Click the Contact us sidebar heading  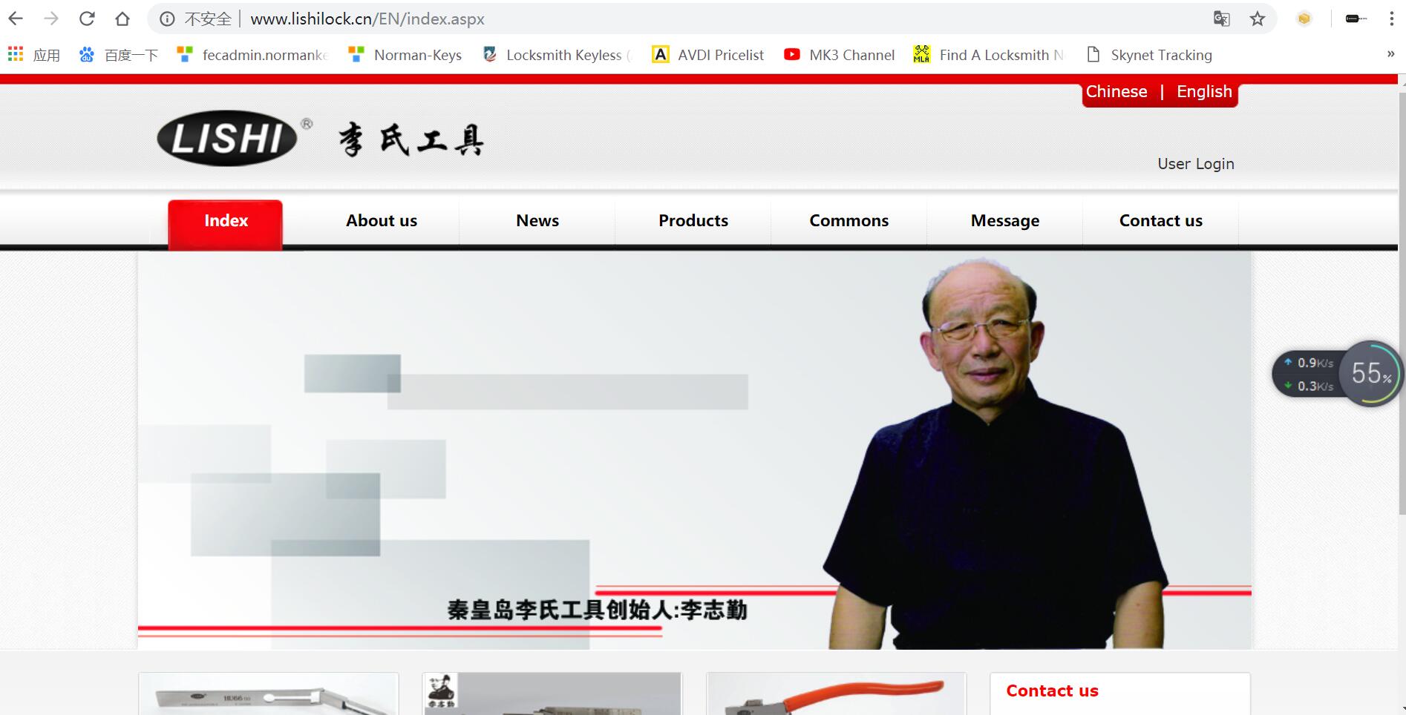pos(1052,691)
